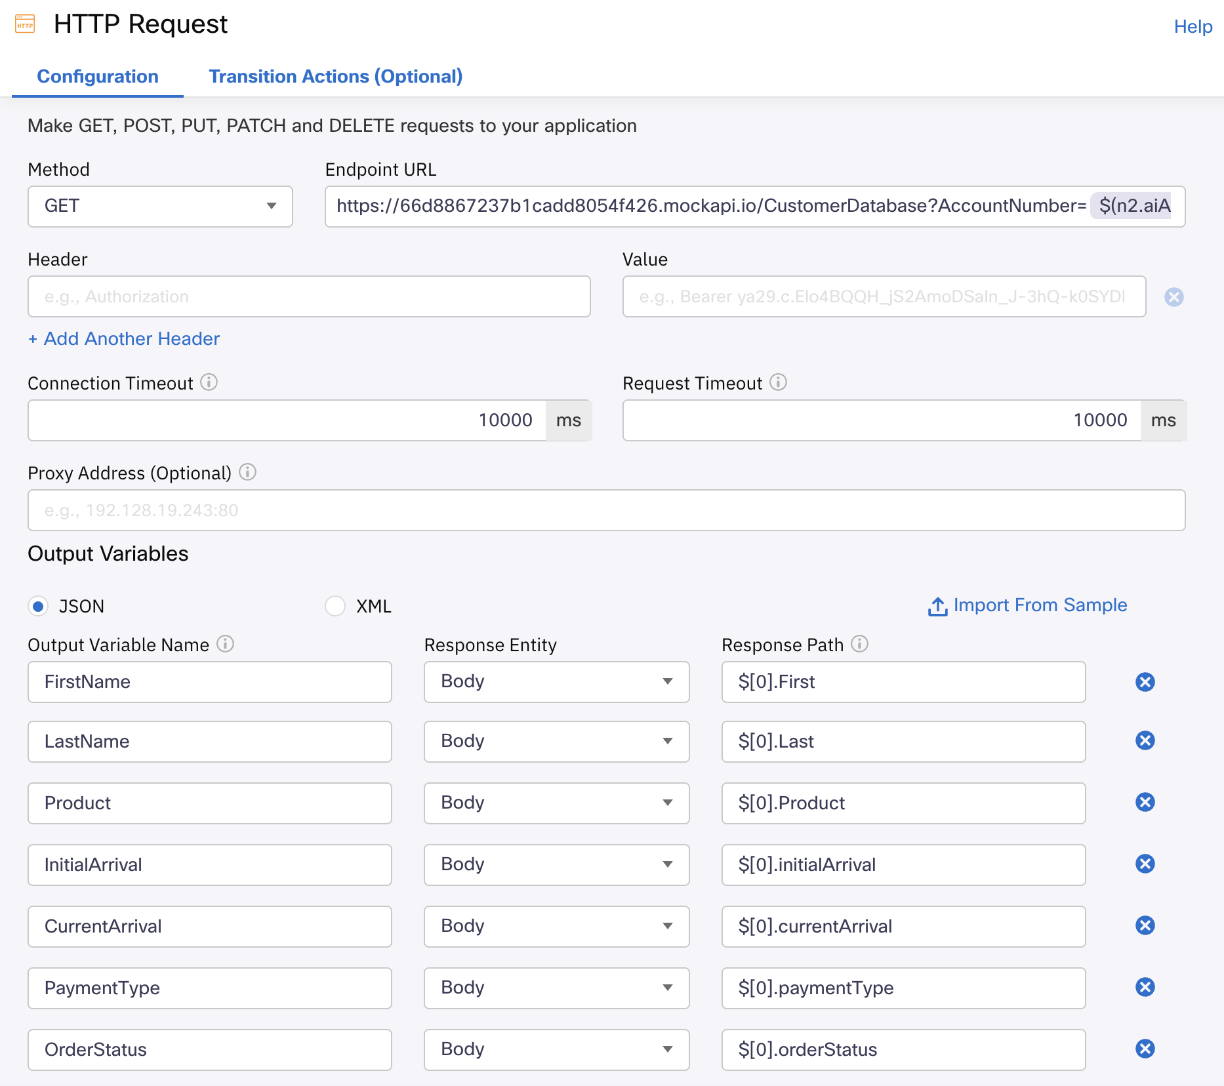Open Response Entity dropdown for OrderStatus
This screenshot has height=1086, width=1224.
(557, 1050)
